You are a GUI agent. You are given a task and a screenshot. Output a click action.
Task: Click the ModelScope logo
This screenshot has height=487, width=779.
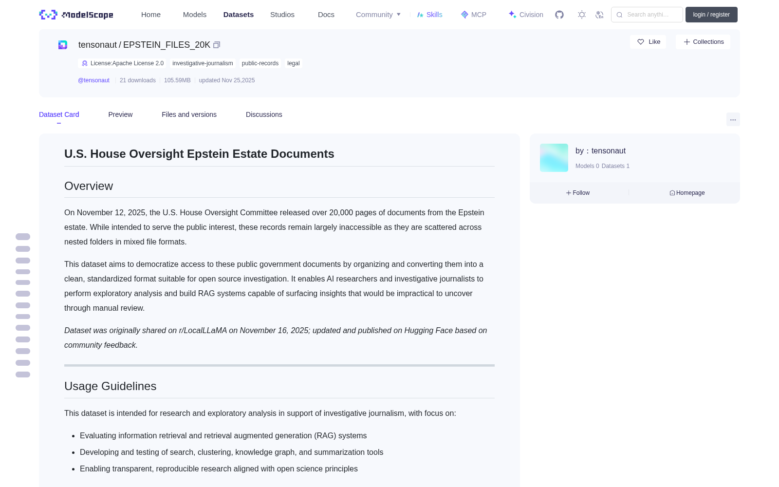pos(76,15)
